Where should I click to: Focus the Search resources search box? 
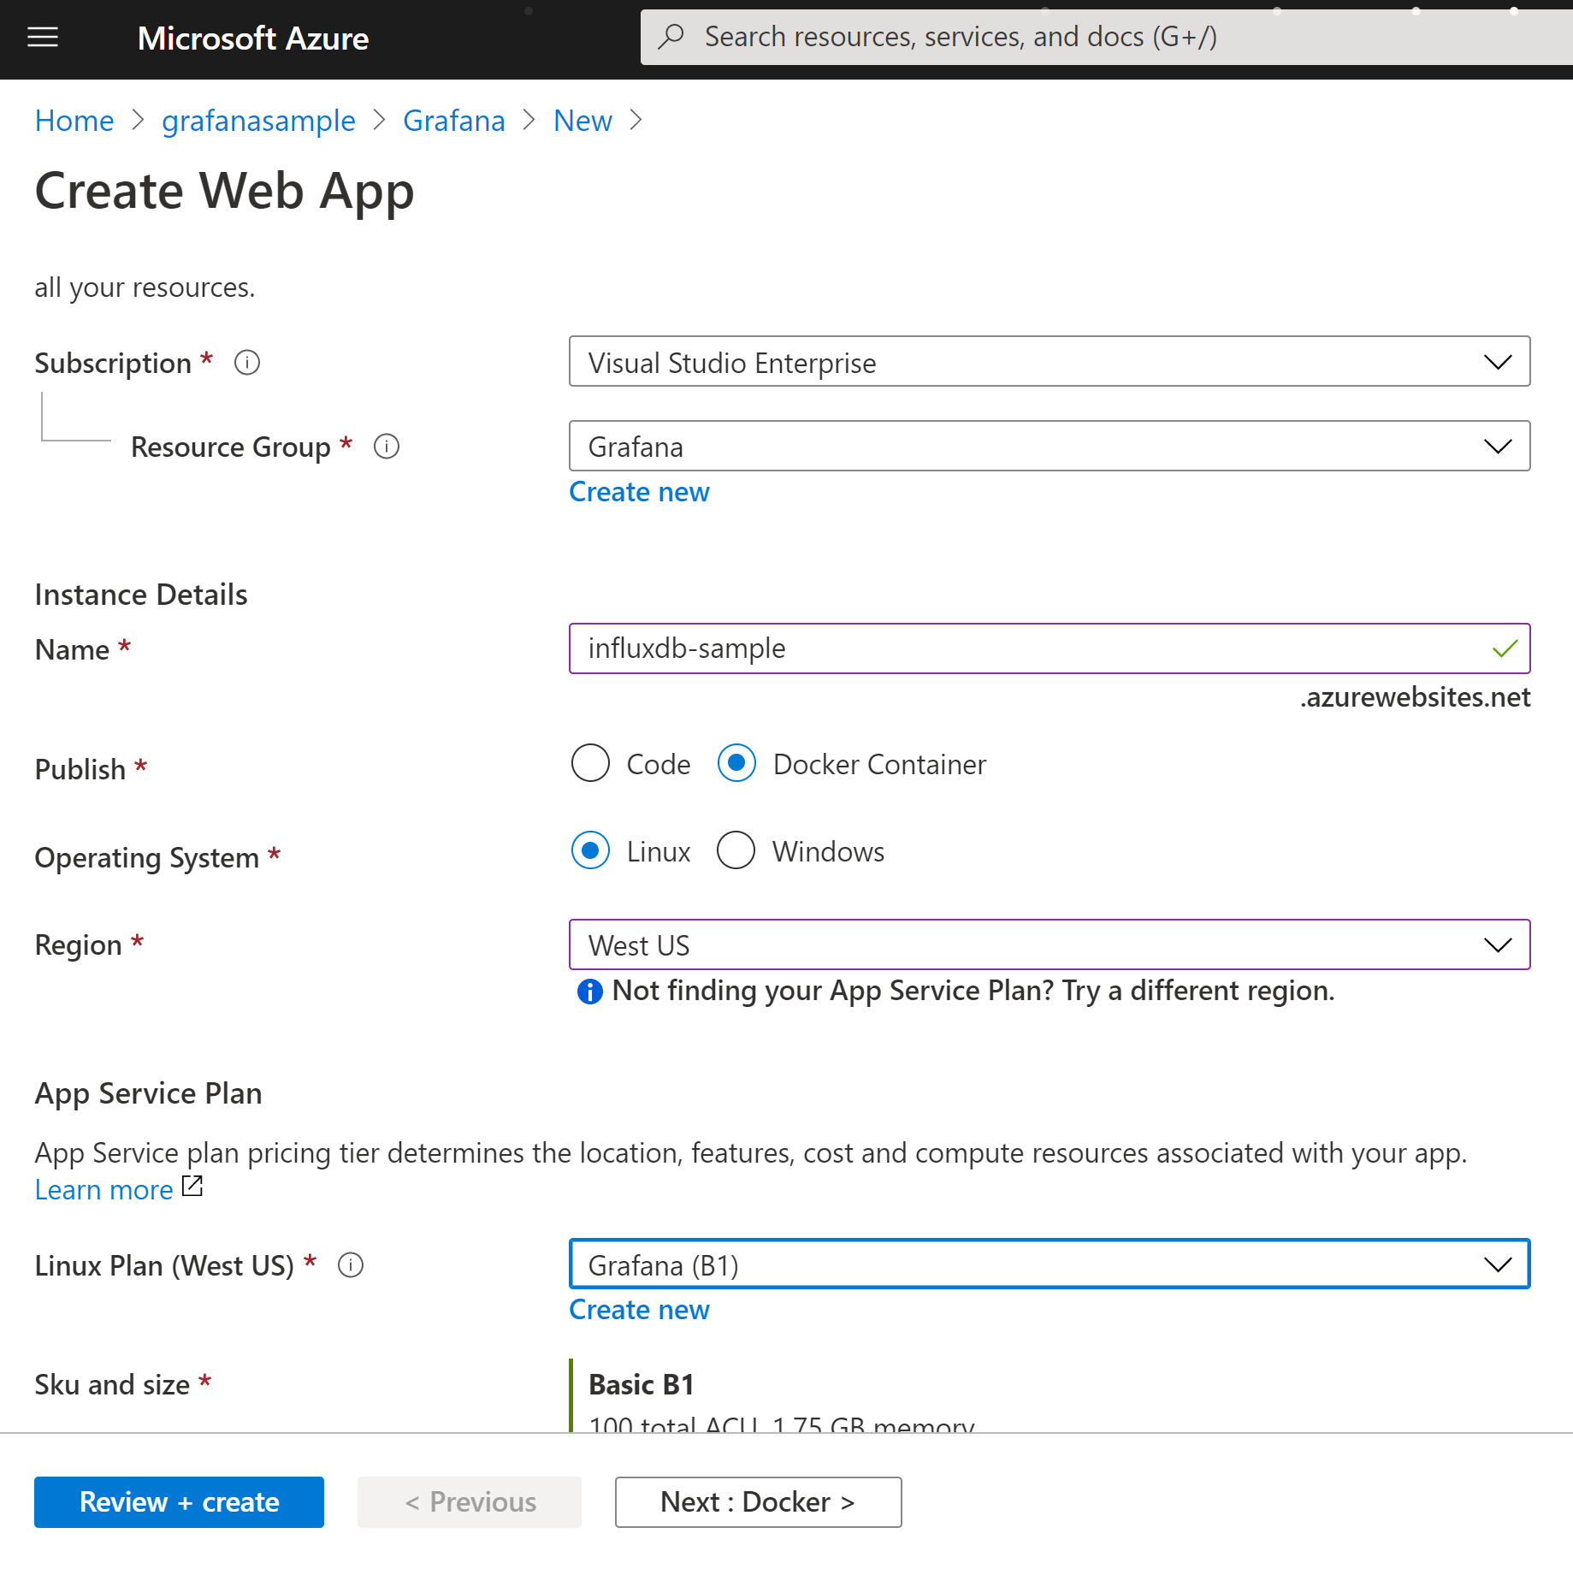(x=1107, y=37)
